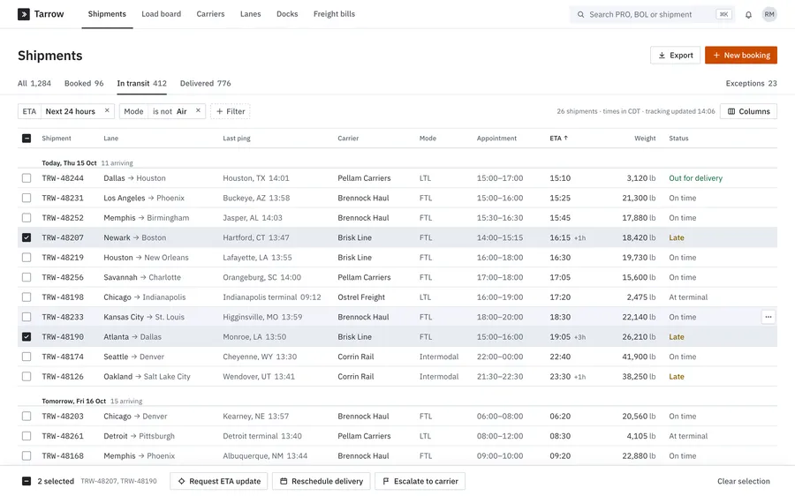The height and width of the screenshot is (496, 795).
Task: Remove the Mode is not Air filter
Action: 198,111
